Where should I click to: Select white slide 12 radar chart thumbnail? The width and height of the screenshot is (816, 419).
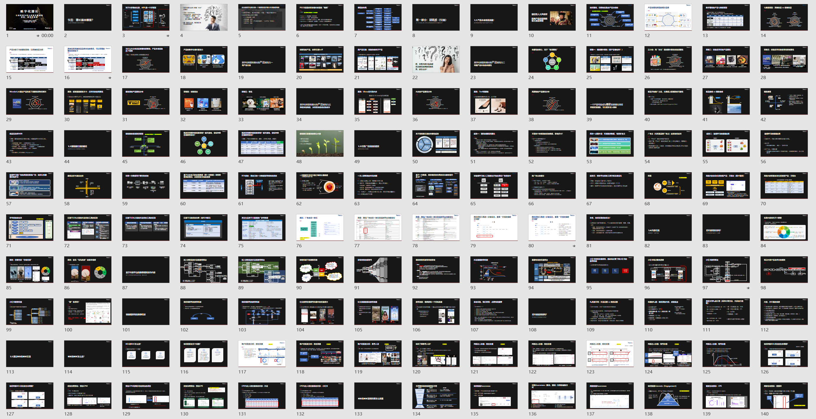coord(668,17)
